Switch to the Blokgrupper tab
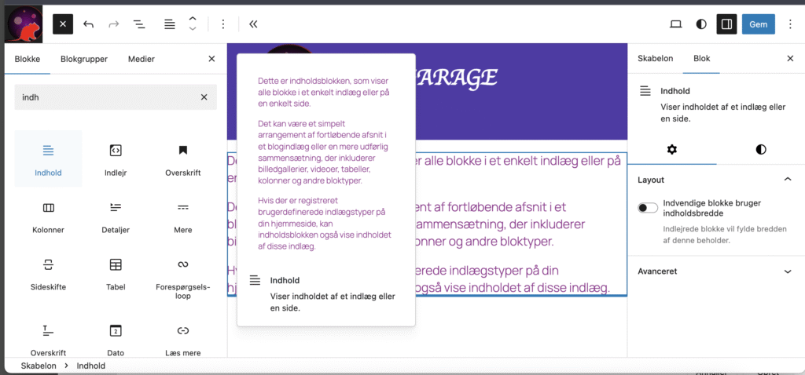Image resolution: width=805 pixels, height=375 pixels. [84, 59]
